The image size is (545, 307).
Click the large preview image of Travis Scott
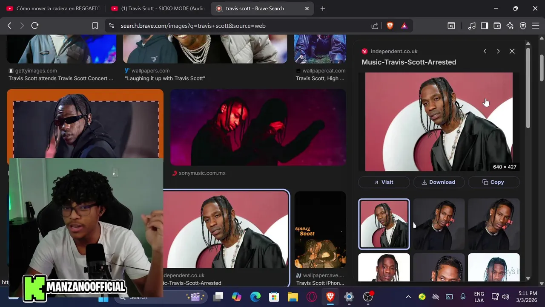[439, 122]
